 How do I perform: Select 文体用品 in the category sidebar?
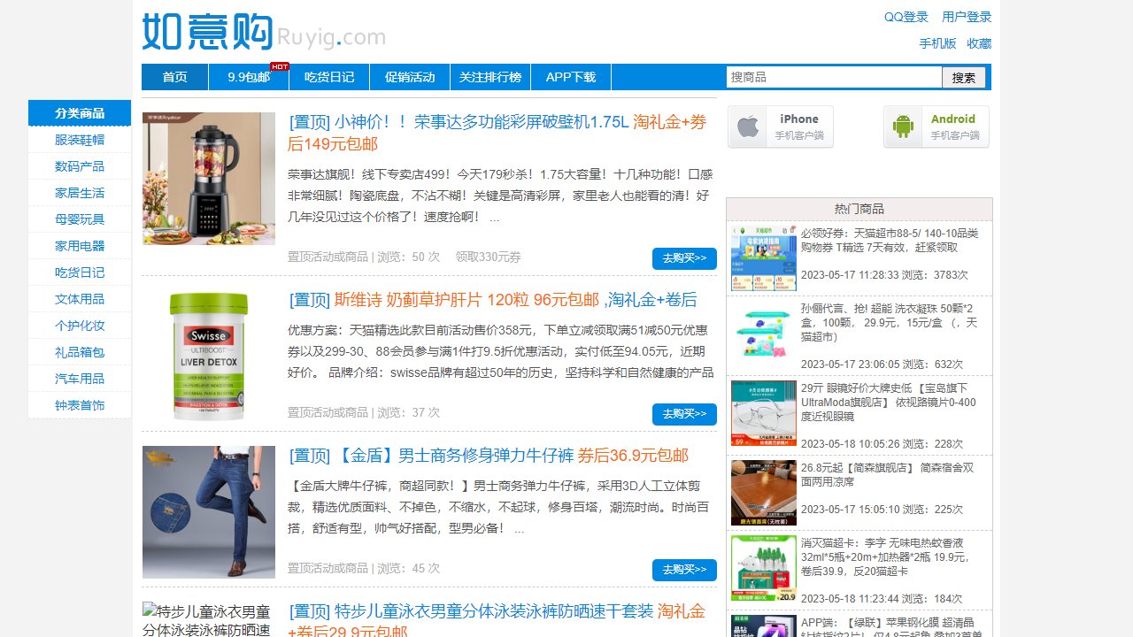tap(80, 299)
